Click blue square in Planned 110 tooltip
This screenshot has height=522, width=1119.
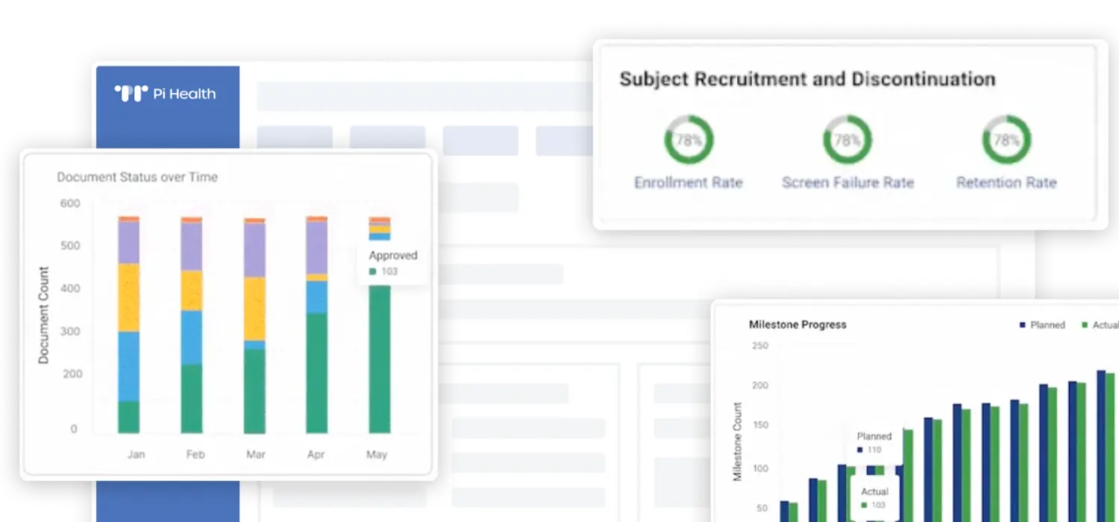[860, 450]
